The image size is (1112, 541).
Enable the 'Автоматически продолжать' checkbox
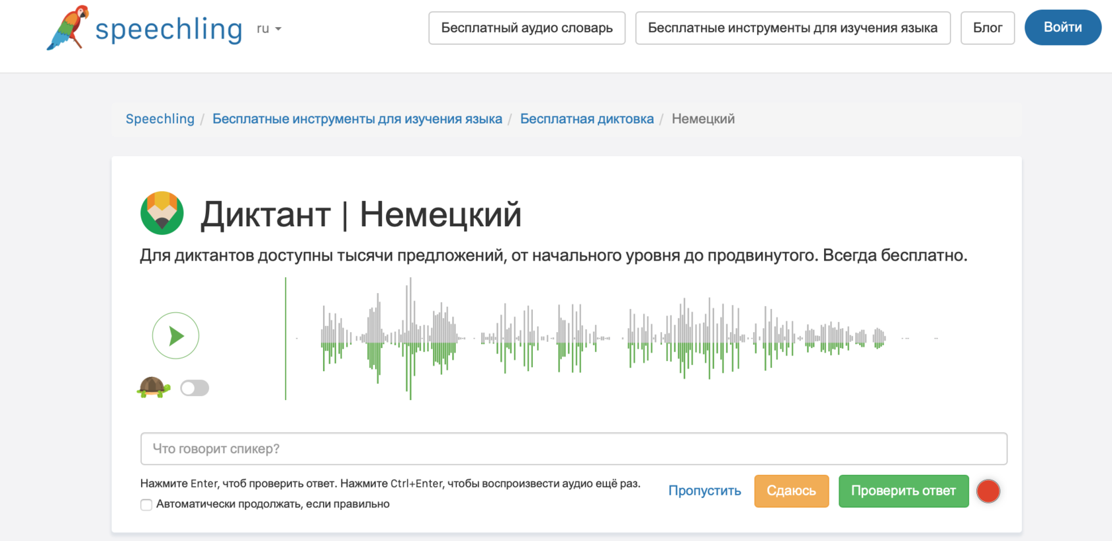146,505
